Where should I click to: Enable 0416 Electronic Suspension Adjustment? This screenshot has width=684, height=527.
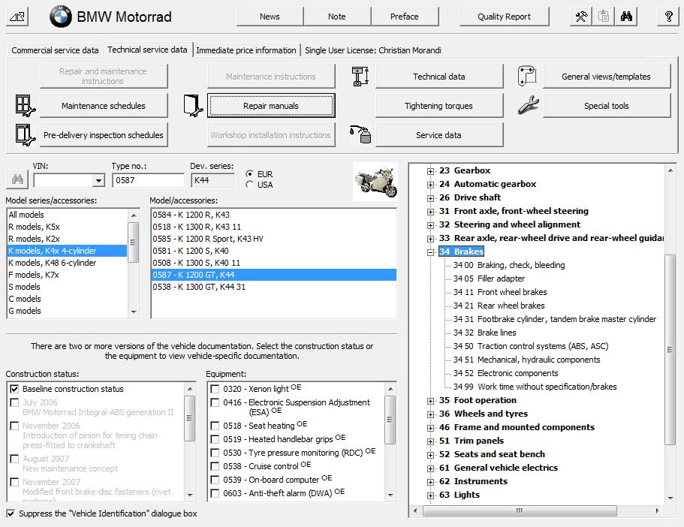tap(215, 402)
